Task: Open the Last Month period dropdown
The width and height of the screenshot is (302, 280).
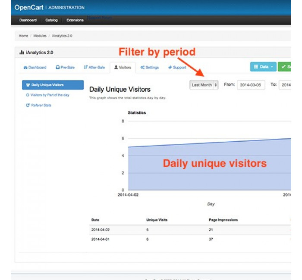Action: pyautogui.click(x=204, y=85)
